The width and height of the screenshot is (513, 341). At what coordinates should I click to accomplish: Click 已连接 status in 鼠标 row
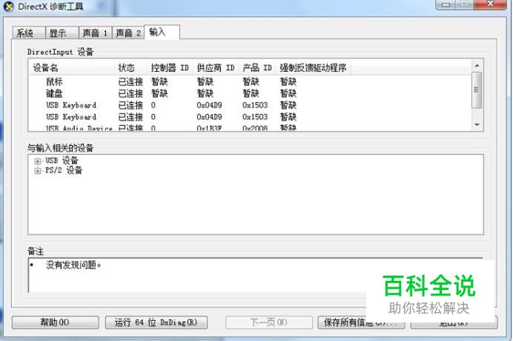[x=130, y=82]
